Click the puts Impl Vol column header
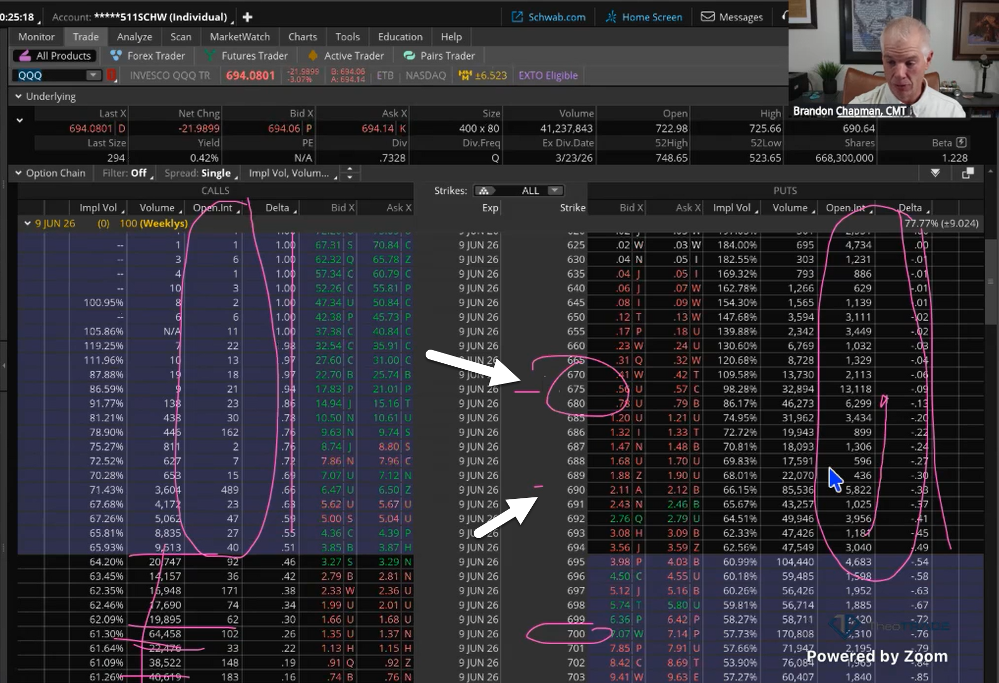The image size is (999, 683). (x=731, y=208)
